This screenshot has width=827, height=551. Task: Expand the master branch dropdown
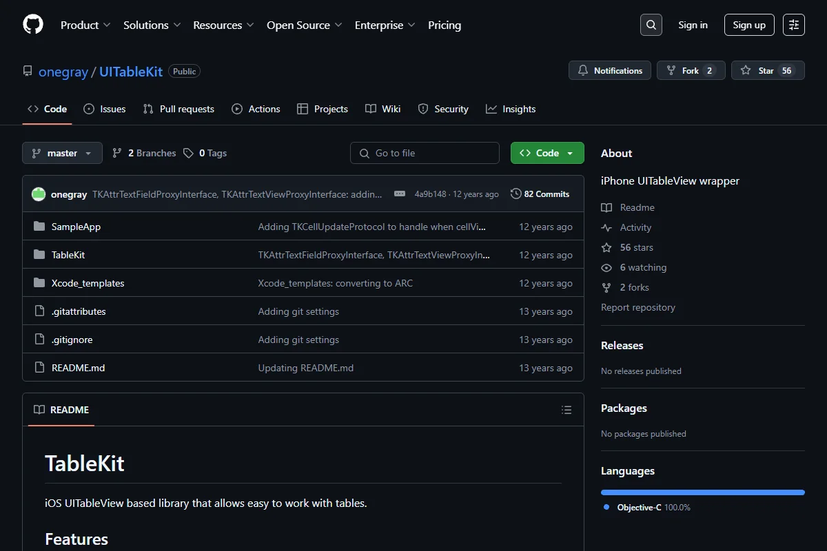[62, 153]
